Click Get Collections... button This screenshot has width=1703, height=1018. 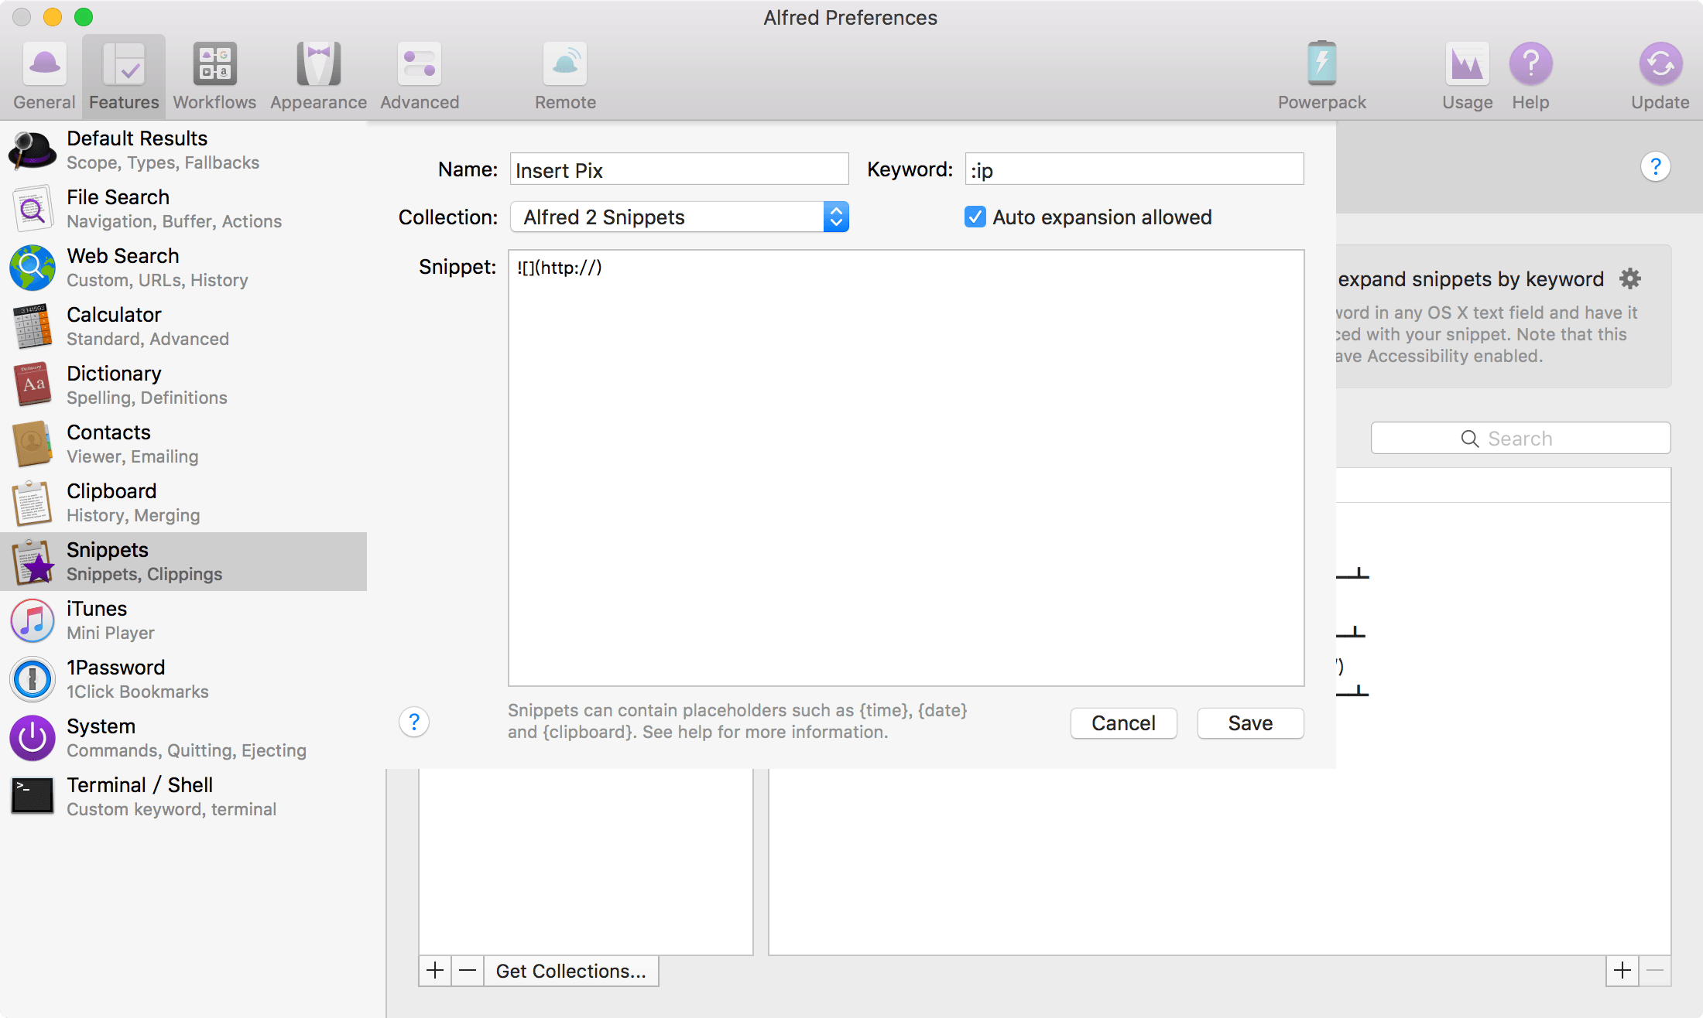pyautogui.click(x=571, y=971)
